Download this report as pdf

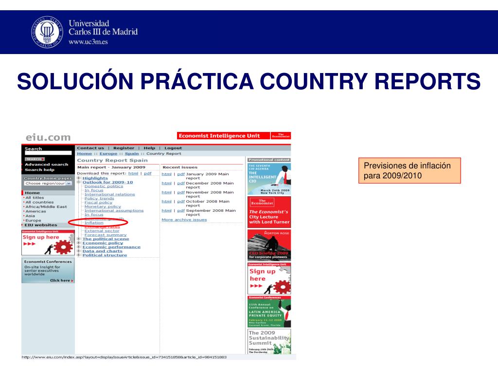148,173
